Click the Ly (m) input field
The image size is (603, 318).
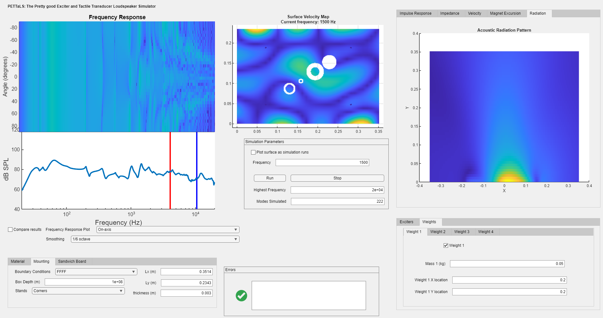click(x=187, y=283)
